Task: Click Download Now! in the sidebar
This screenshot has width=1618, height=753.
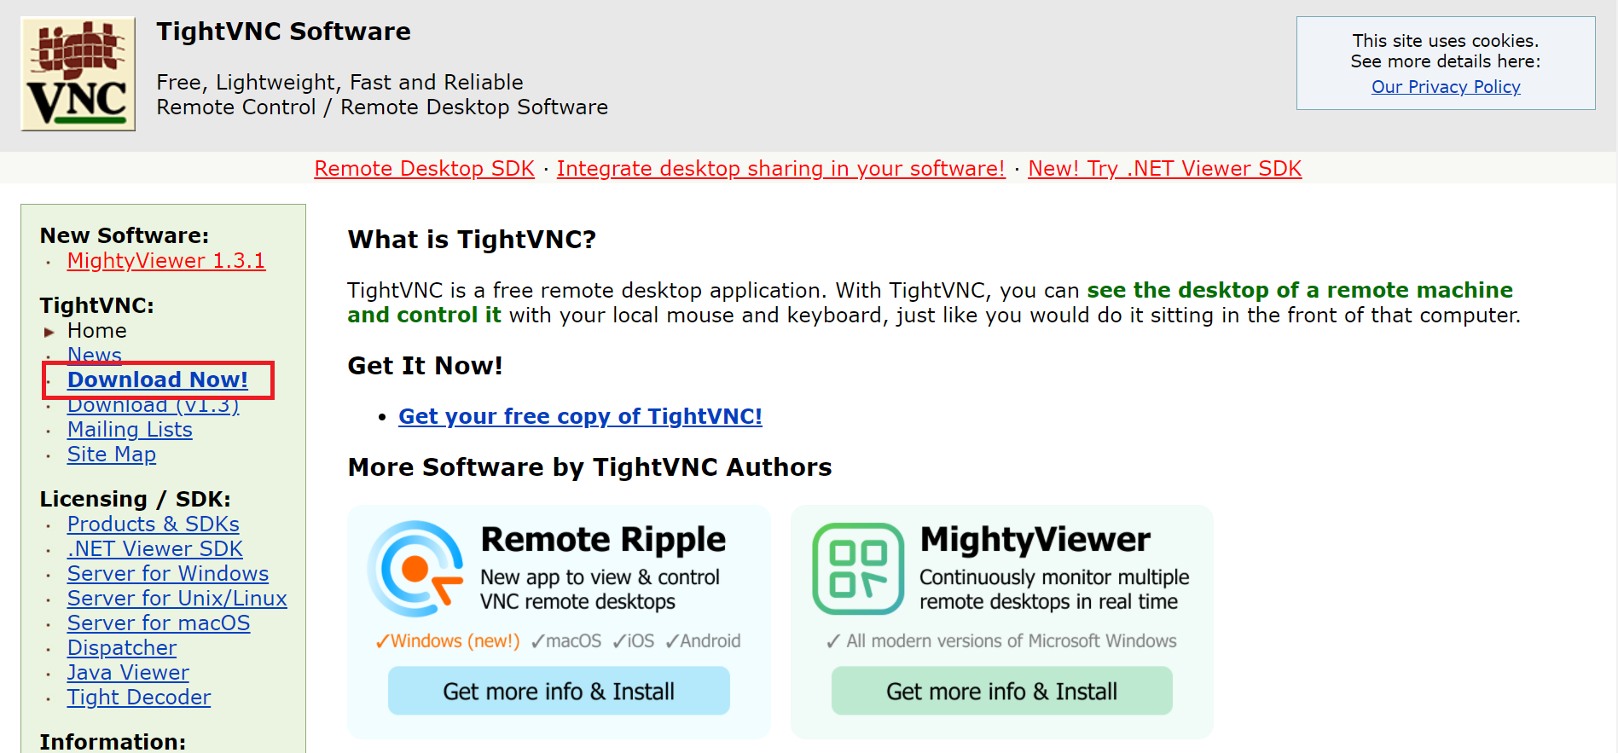Action: pyautogui.click(x=158, y=380)
